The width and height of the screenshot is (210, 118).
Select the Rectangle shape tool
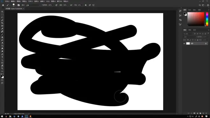(2, 63)
